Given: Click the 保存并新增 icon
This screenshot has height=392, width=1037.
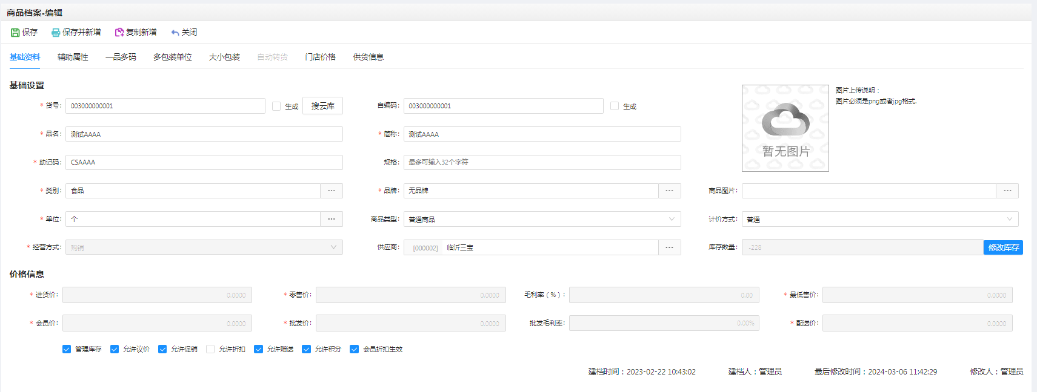Looking at the screenshot, I should (x=56, y=33).
